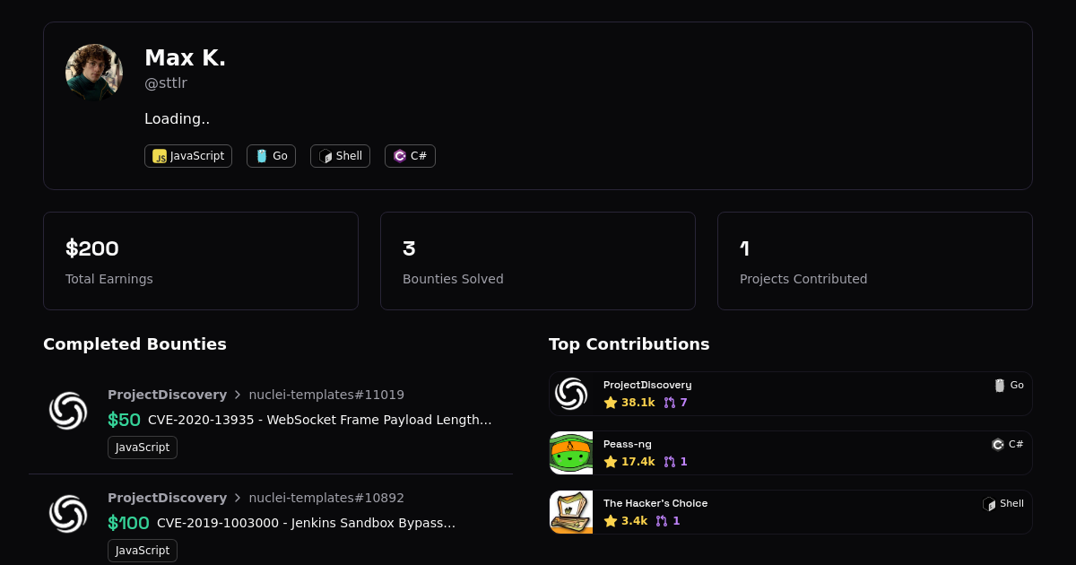Click the @sttlr username handle
Image resolution: width=1076 pixels, height=565 pixels.
(x=166, y=83)
